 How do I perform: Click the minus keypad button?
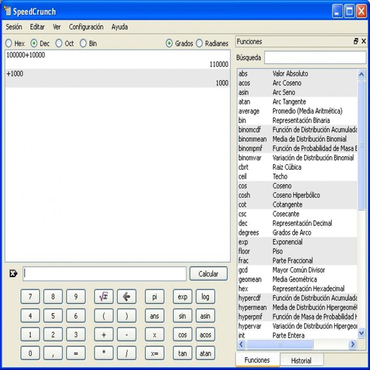(x=126, y=335)
